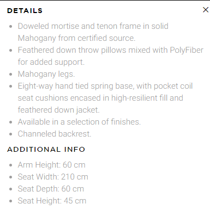Click the Eight-way hand tied spring base line
This screenshot has width=210, height=210.
(105, 86)
